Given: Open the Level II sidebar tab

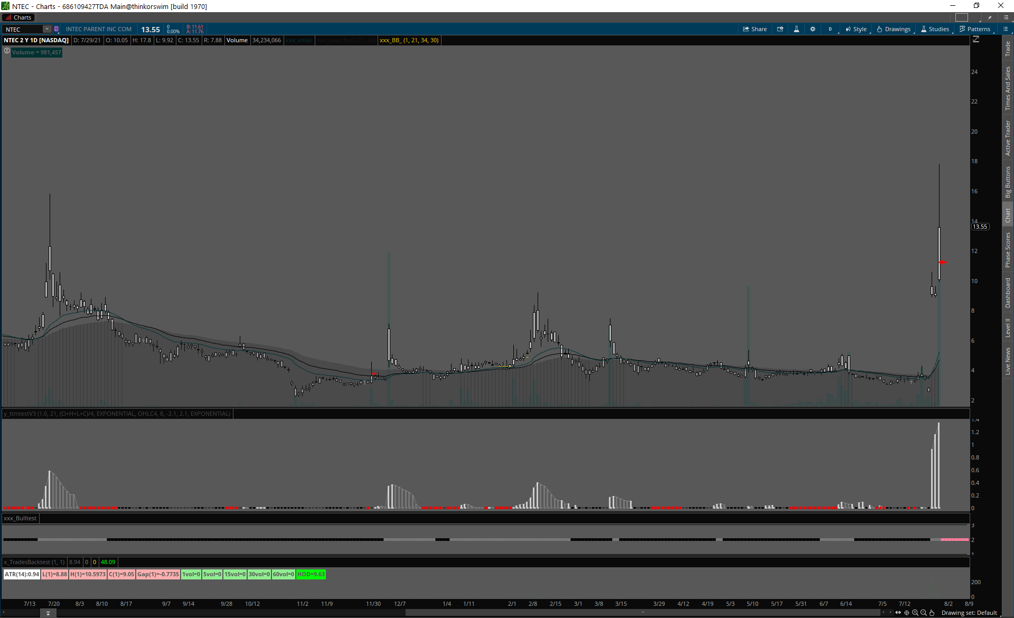Looking at the screenshot, I should click(x=1008, y=327).
